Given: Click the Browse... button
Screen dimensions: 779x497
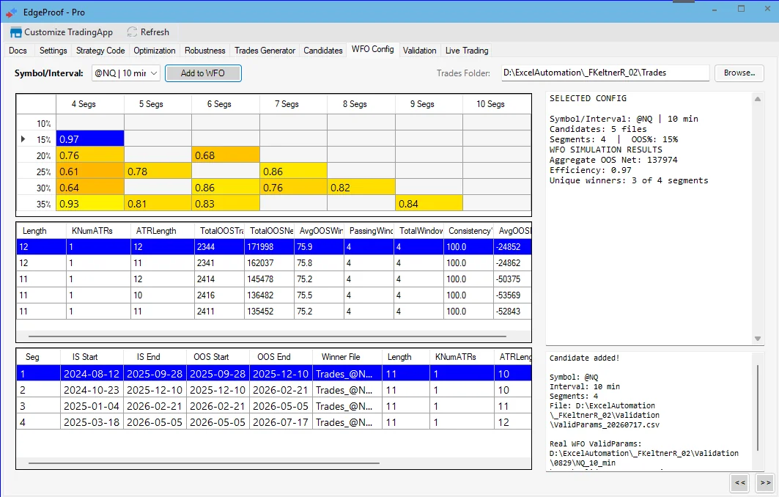Looking at the screenshot, I should [739, 73].
